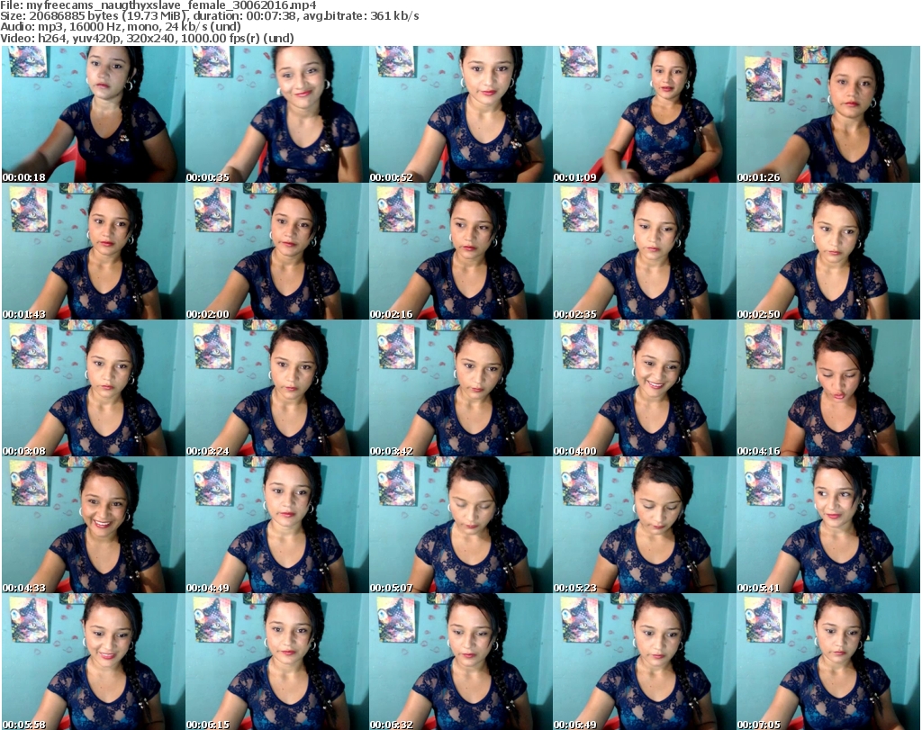Select the frame stamped 00:05:41

tap(828, 525)
